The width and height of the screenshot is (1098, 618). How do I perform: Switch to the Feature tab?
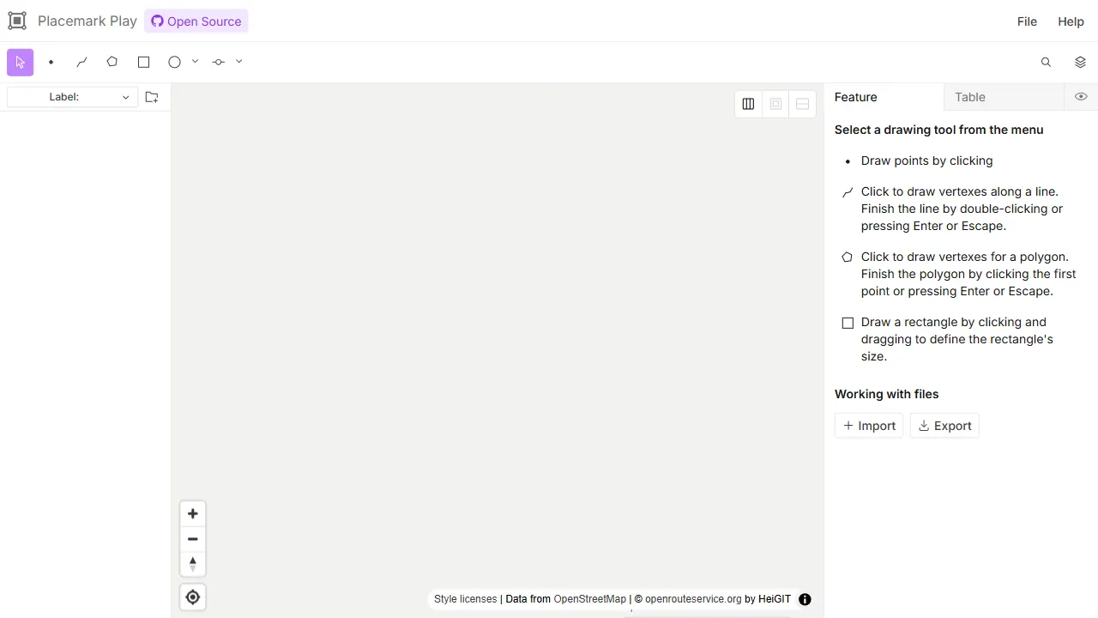click(x=884, y=97)
